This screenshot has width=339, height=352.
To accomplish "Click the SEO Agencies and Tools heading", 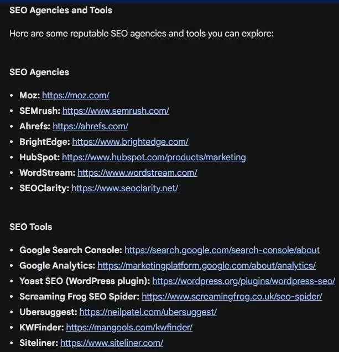I will 61,10.
